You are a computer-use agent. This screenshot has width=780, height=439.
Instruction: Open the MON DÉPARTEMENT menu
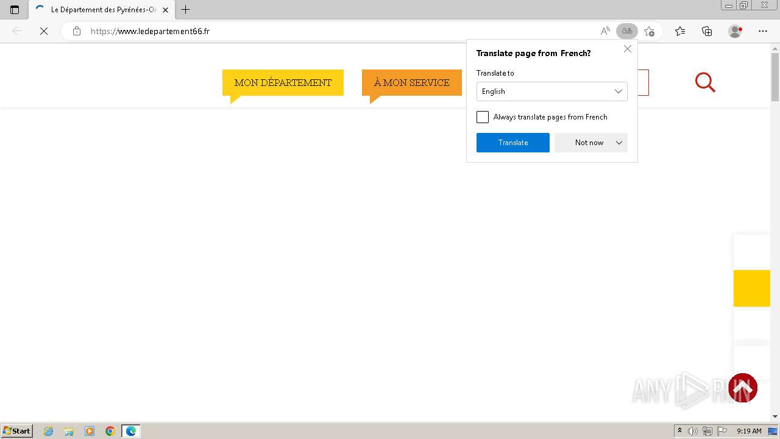283,83
